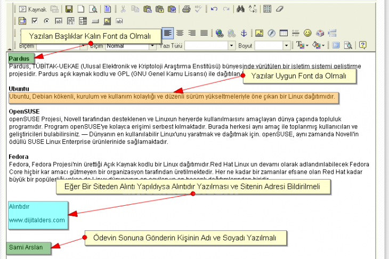Remove link with the unlink icon
Viewport: 389px width, 259px height.
(x=232, y=33)
